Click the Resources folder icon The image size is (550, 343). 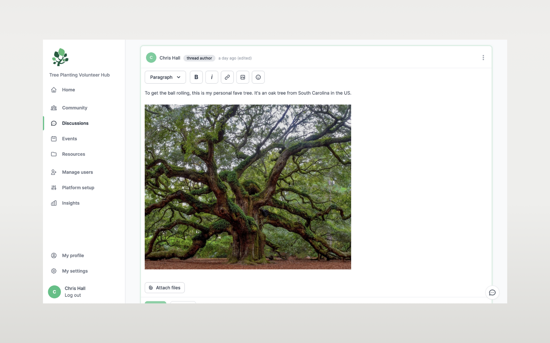[54, 154]
